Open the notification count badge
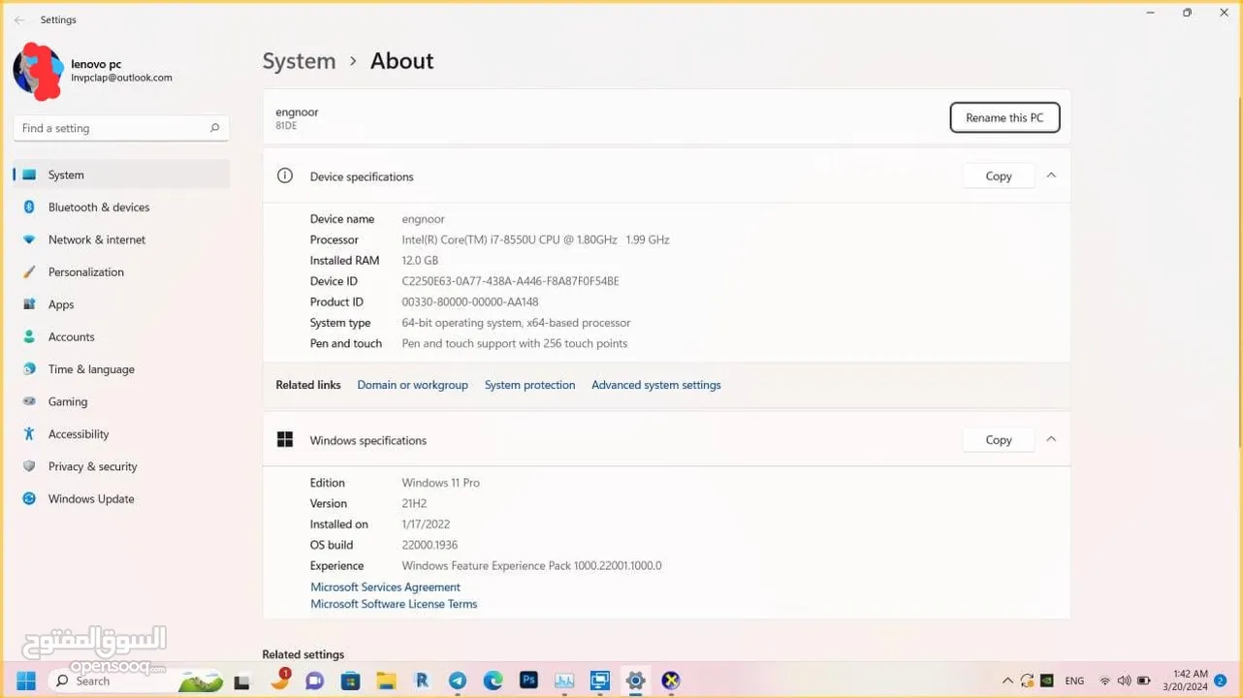 tap(1221, 681)
